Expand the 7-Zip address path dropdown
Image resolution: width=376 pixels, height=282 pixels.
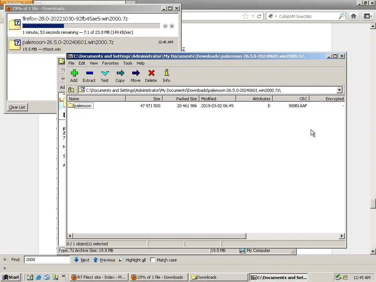point(339,90)
